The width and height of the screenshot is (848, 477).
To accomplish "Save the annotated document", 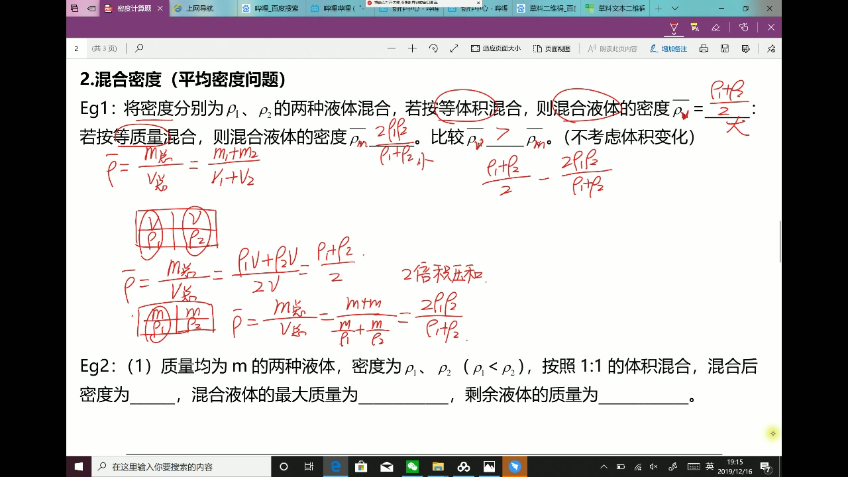I will (x=725, y=48).
